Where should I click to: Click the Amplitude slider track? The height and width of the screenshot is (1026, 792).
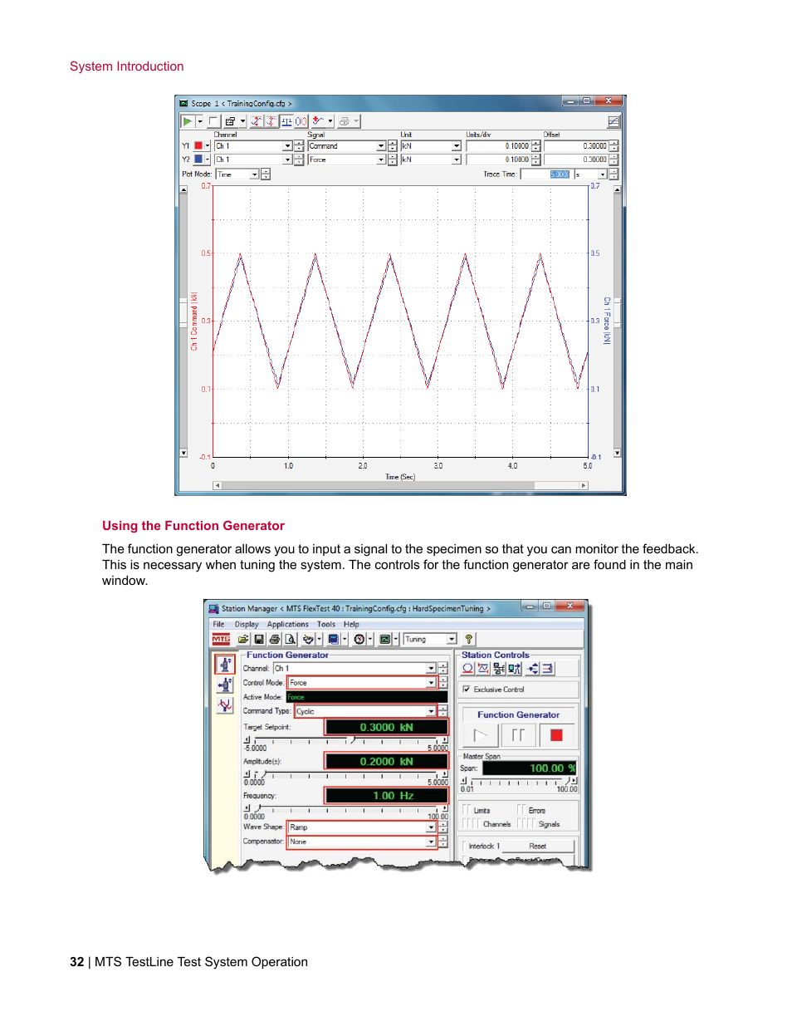(x=345, y=773)
